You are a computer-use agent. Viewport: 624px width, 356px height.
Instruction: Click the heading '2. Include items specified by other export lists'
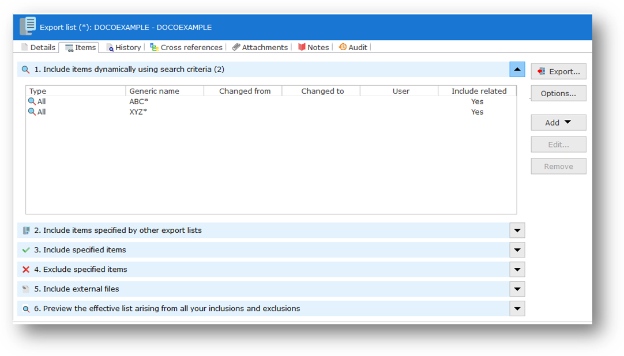[x=118, y=230]
